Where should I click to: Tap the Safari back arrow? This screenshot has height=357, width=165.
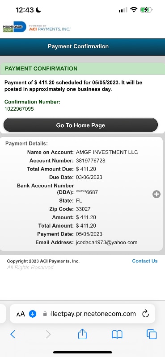click(x=13, y=334)
